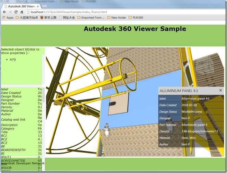Click the beige door on the blue panel
The width and height of the screenshot is (227, 173).
pos(118,104)
